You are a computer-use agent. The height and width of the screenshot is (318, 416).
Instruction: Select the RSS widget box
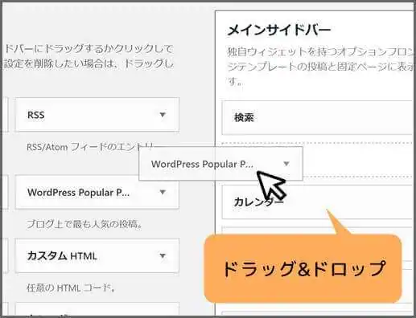click(x=97, y=115)
